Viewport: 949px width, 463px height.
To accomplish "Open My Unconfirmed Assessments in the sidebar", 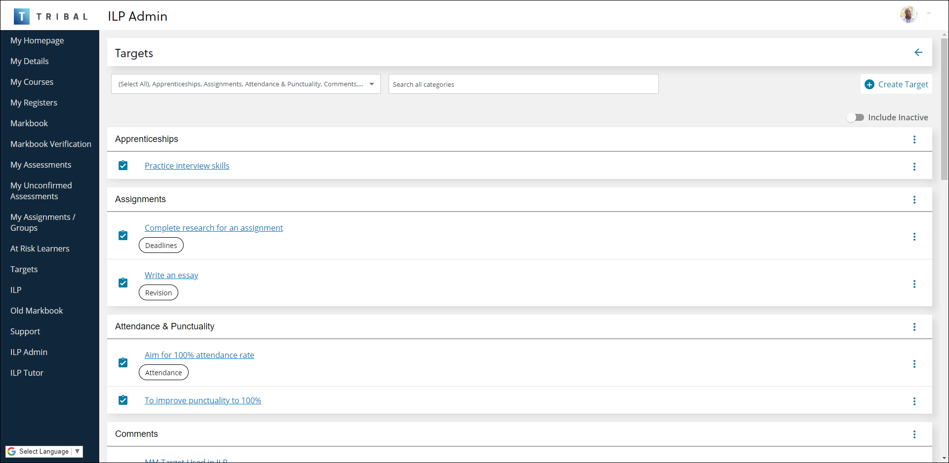I will point(41,191).
